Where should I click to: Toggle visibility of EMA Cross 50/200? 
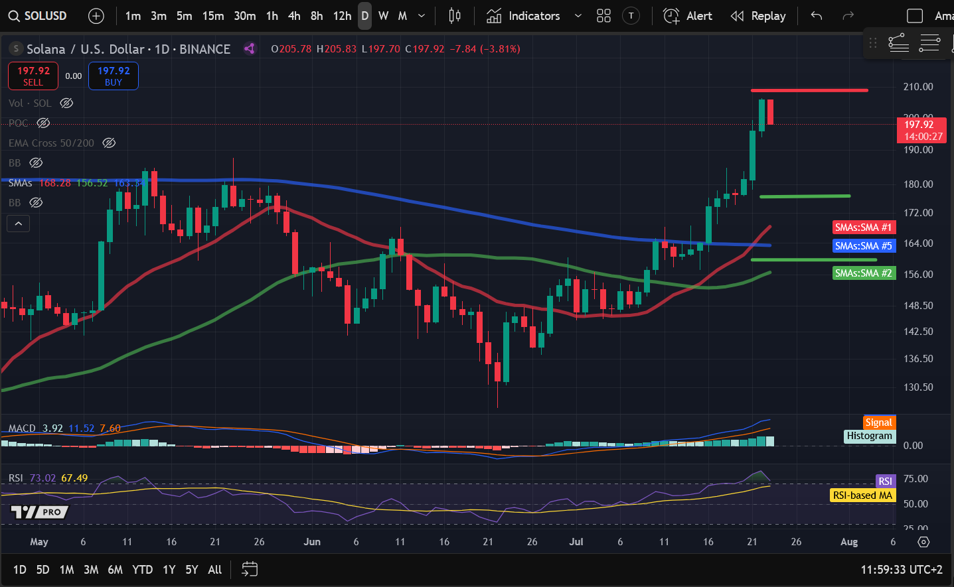coord(109,143)
